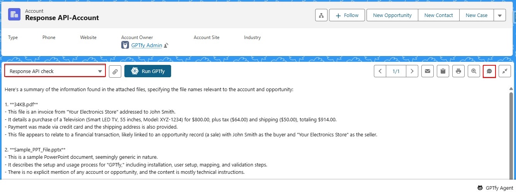Collapse the panel with the shrink arrows icon
516x192 pixels.
(505, 71)
